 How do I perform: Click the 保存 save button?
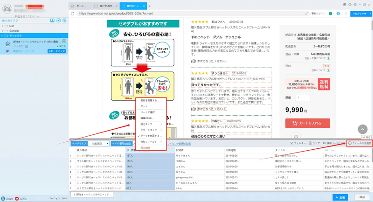point(362,197)
